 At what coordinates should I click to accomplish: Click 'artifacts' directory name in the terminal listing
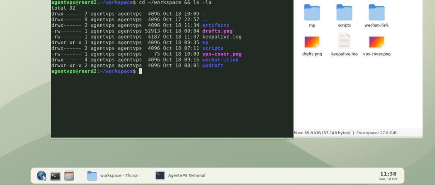pos(216,25)
